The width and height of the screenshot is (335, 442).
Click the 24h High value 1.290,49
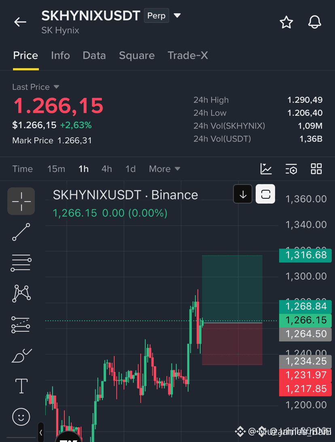[305, 100]
